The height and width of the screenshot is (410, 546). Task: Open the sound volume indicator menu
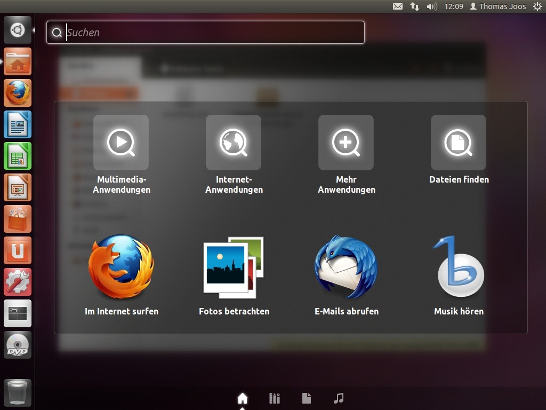[x=432, y=6]
